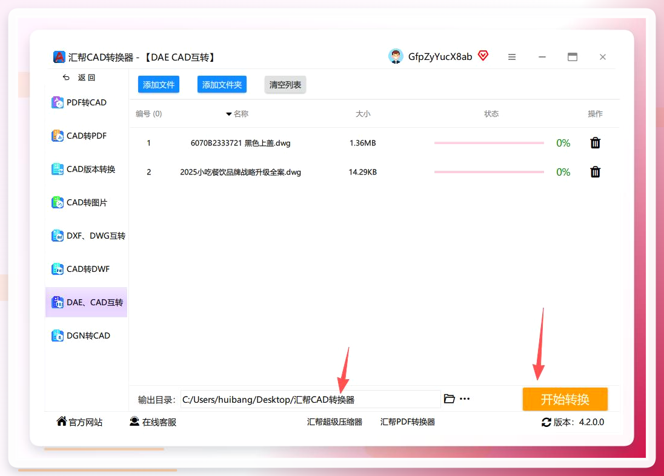
Task: Open the 汇帮超级压缩器 link
Action: [x=334, y=421]
